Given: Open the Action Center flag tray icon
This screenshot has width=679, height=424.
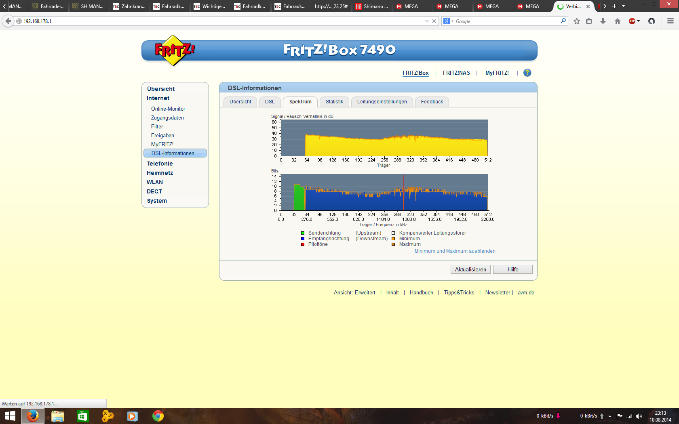Looking at the screenshot, I should pyautogui.click(x=619, y=416).
